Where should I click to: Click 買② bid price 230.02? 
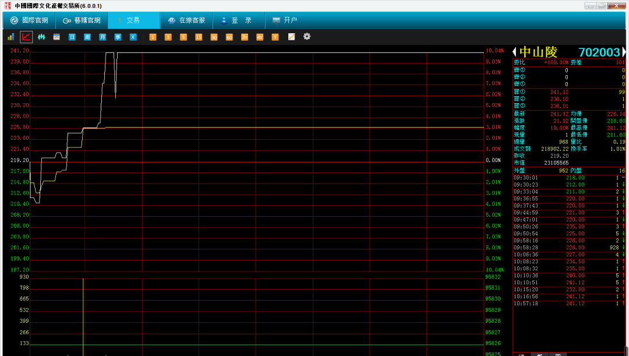pos(559,99)
